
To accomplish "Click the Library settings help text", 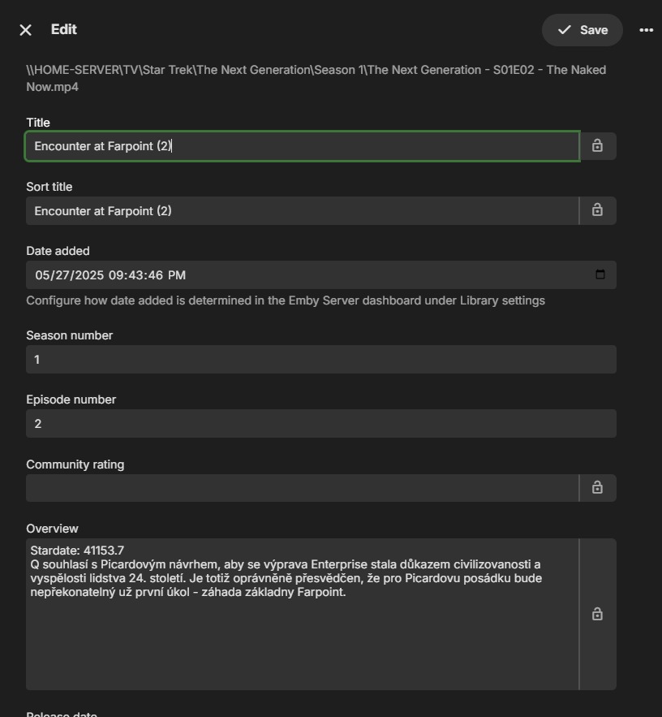I will [285, 300].
